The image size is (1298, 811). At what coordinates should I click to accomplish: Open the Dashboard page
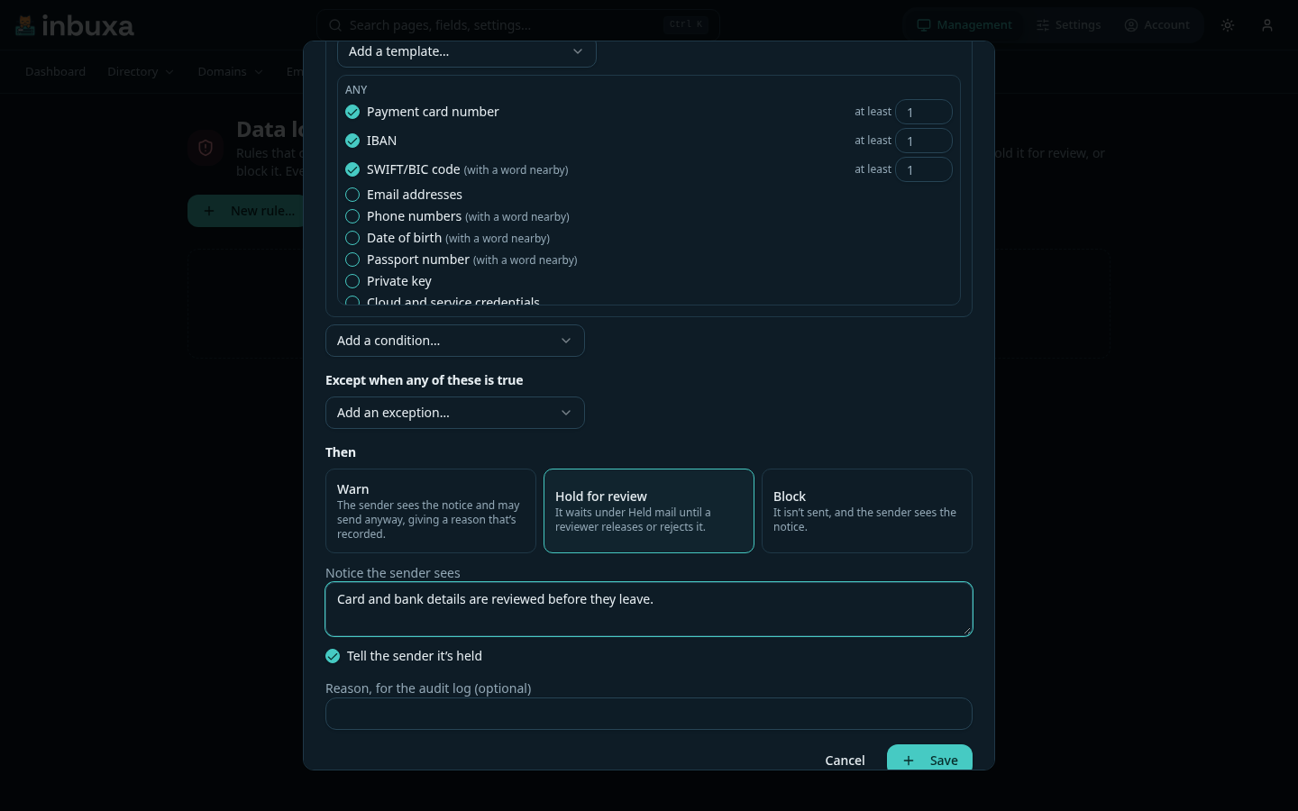(56, 72)
